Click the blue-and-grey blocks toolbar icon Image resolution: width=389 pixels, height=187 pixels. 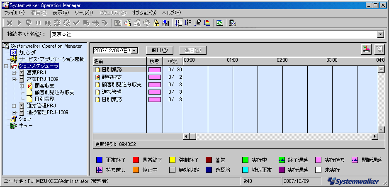point(165,23)
